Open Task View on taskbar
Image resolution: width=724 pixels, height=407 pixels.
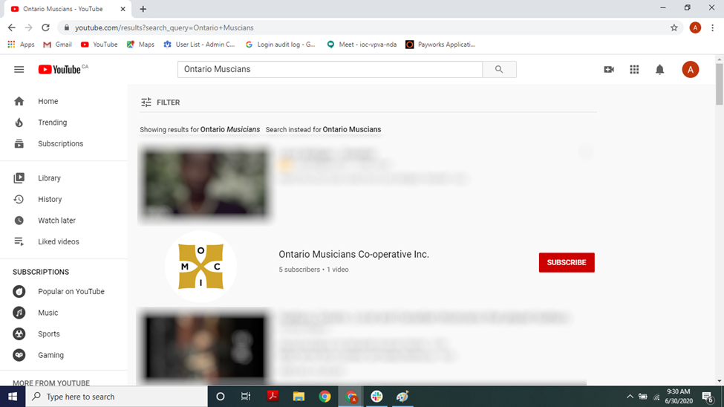tap(246, 397)
